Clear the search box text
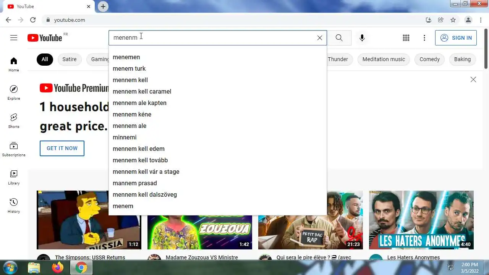 click(x=320, y=38)
